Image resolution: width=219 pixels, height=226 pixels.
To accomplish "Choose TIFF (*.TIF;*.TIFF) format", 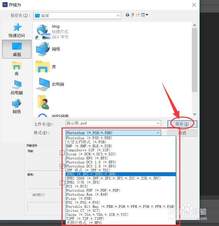I will click(x=121, y=219).
